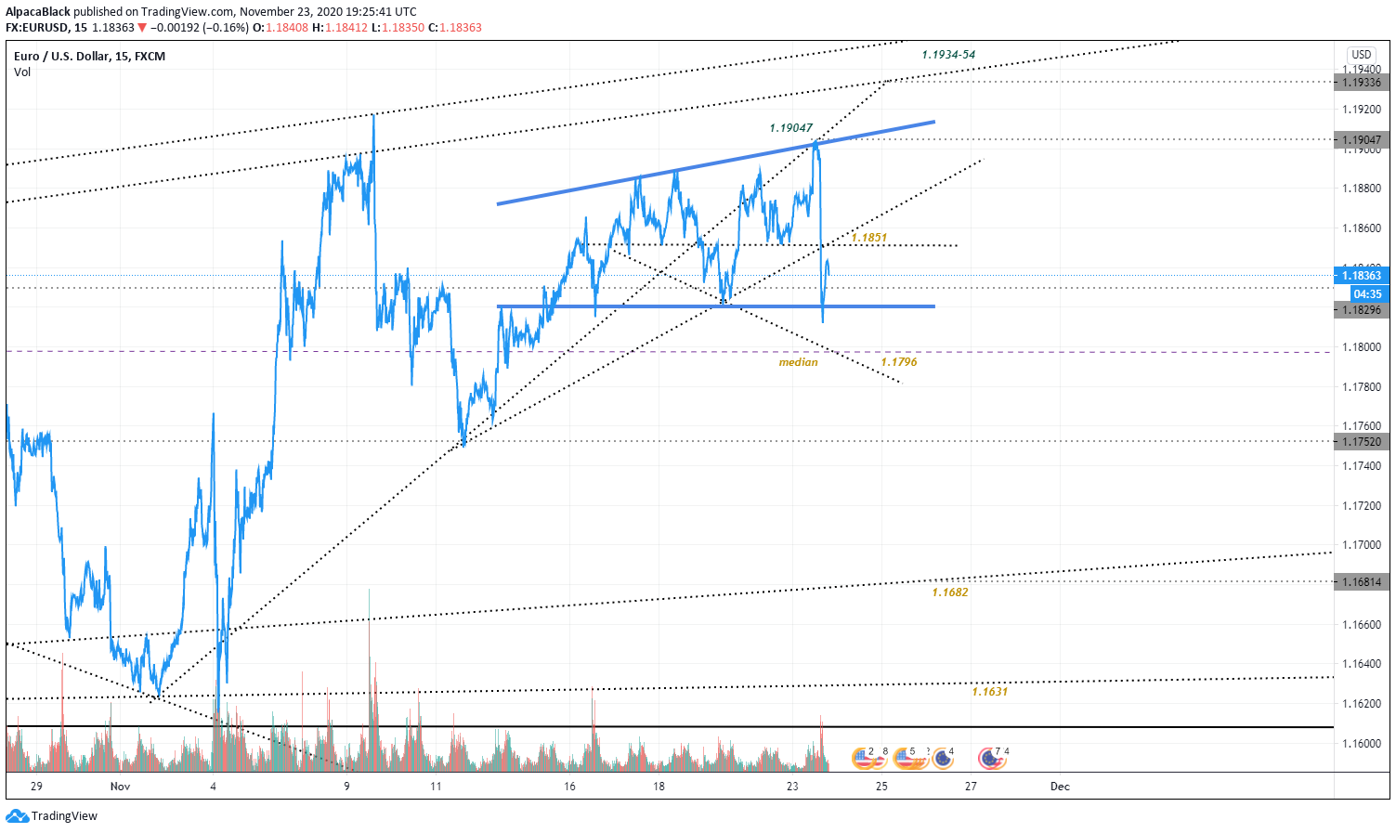The width and height of the screenshot is (1396, 833).
Task: Click the 1.17000 price scale value
Action: (1362, 545)
